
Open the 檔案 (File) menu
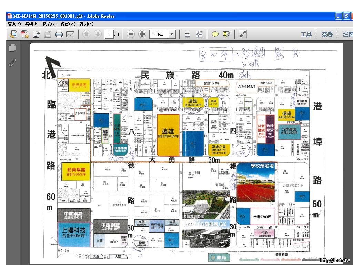click(x=14, y=24)
